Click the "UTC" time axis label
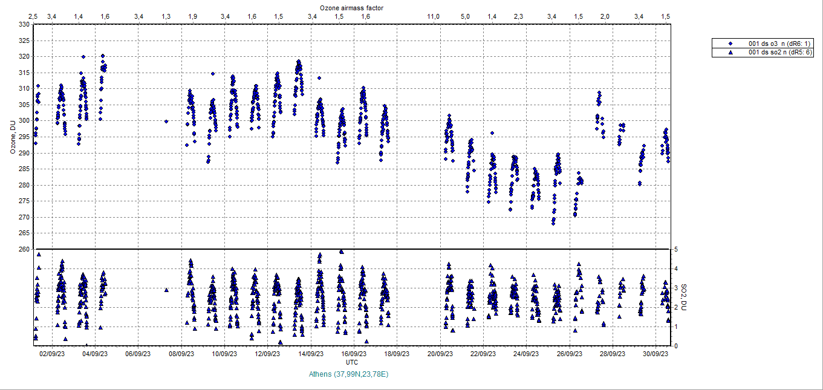 [x=351, y=362]
